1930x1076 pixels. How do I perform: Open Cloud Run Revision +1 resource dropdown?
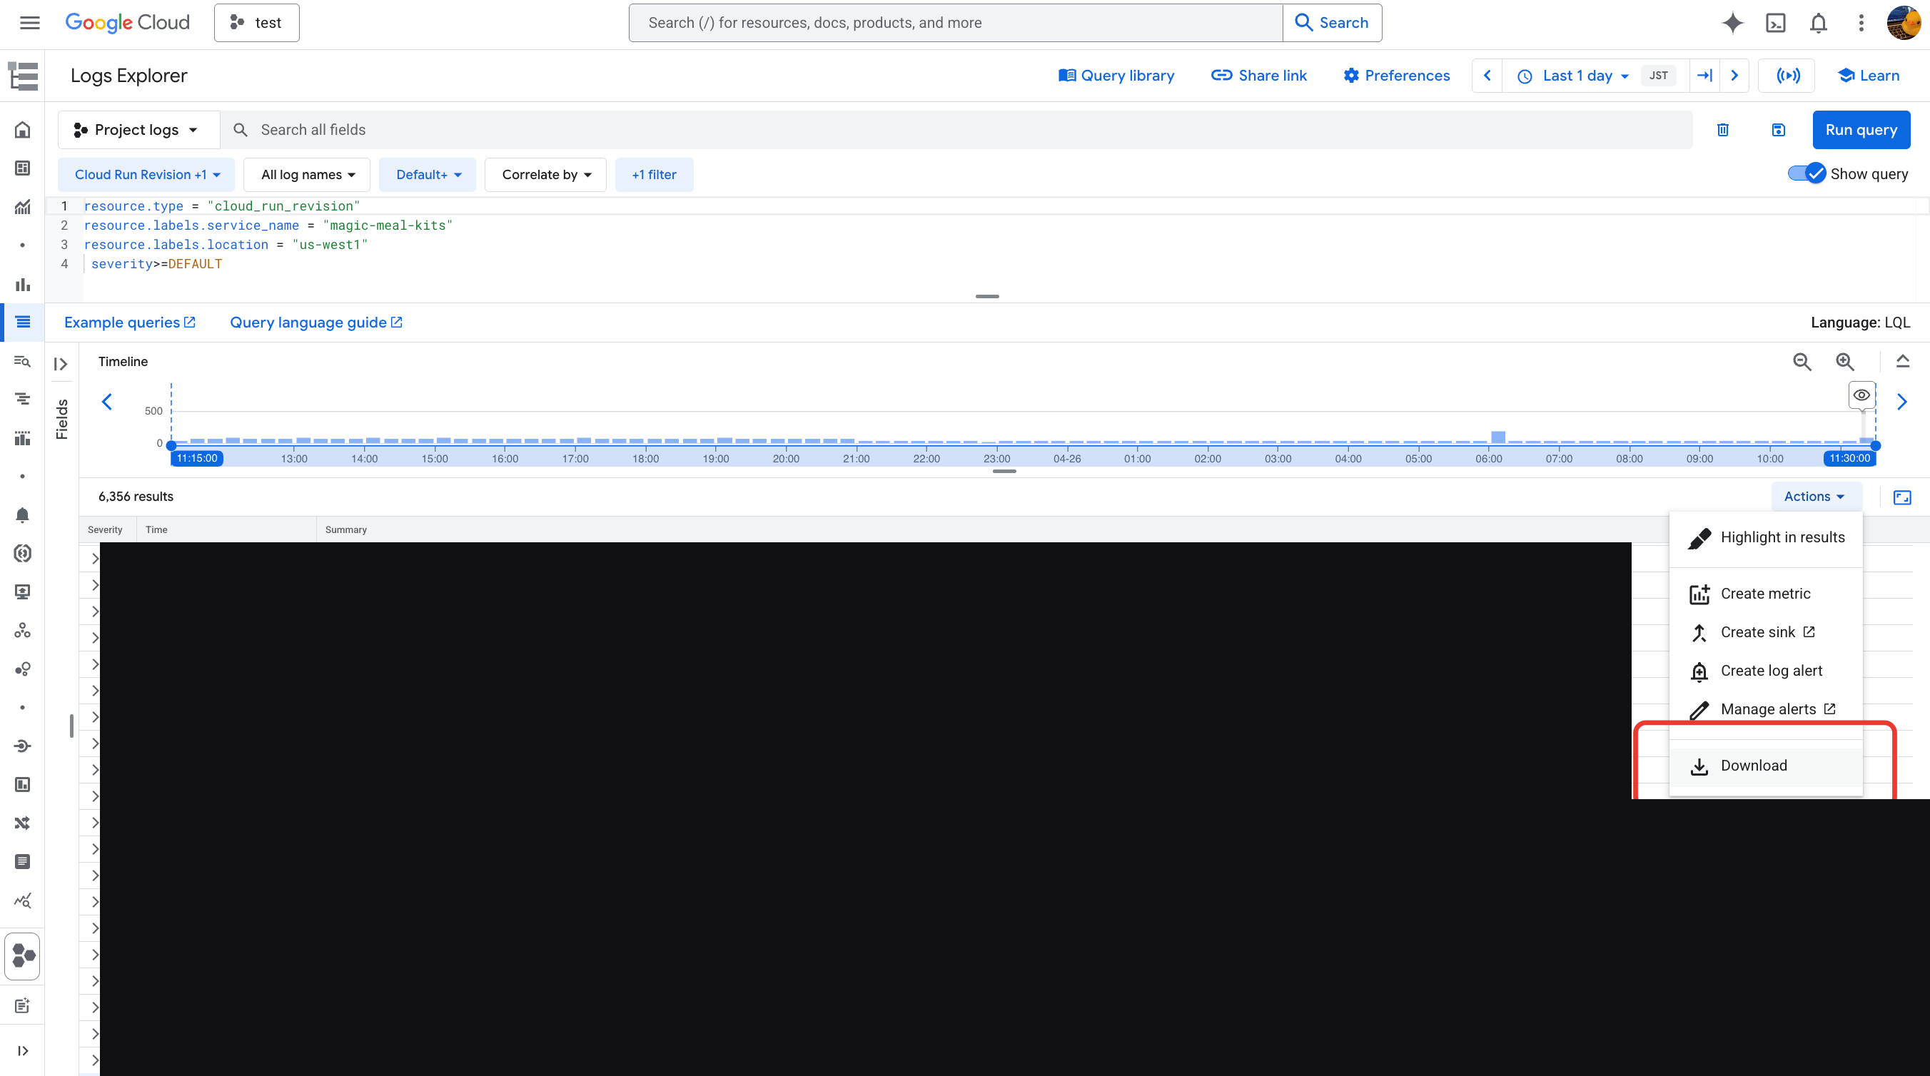coord(147,175)
